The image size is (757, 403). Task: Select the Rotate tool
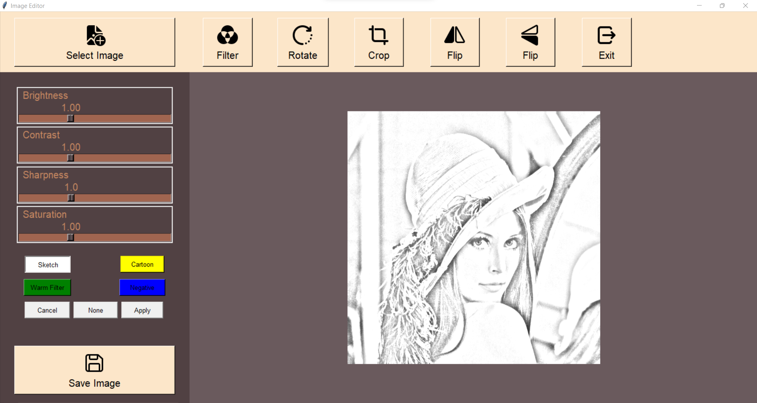point(302,41)
